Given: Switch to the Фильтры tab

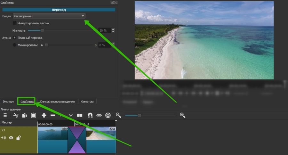Looking at the screenshot, I should point(87,102).
